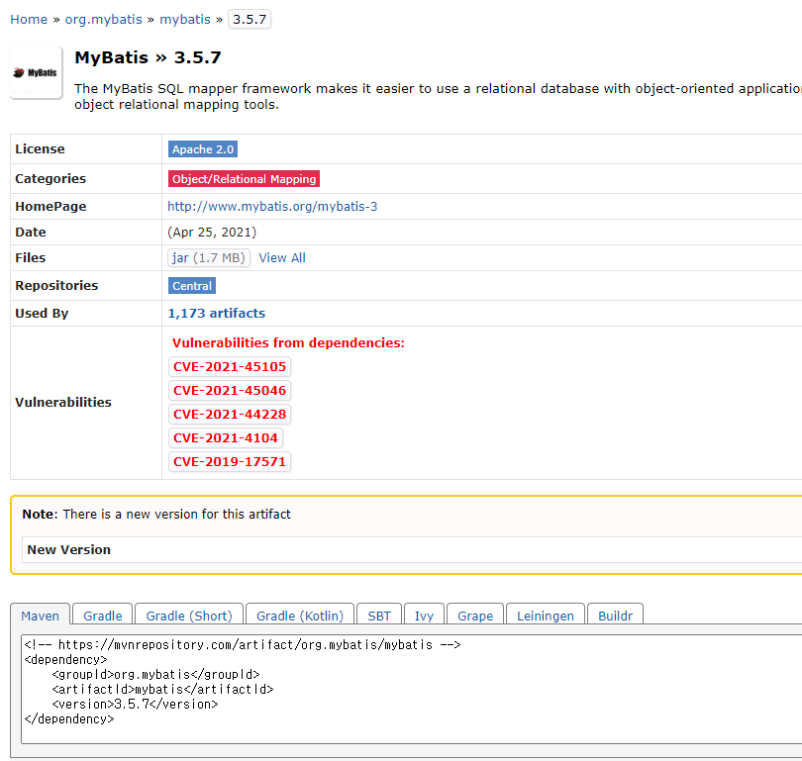Open the Apache 2.0 license tag

(203, 149)
